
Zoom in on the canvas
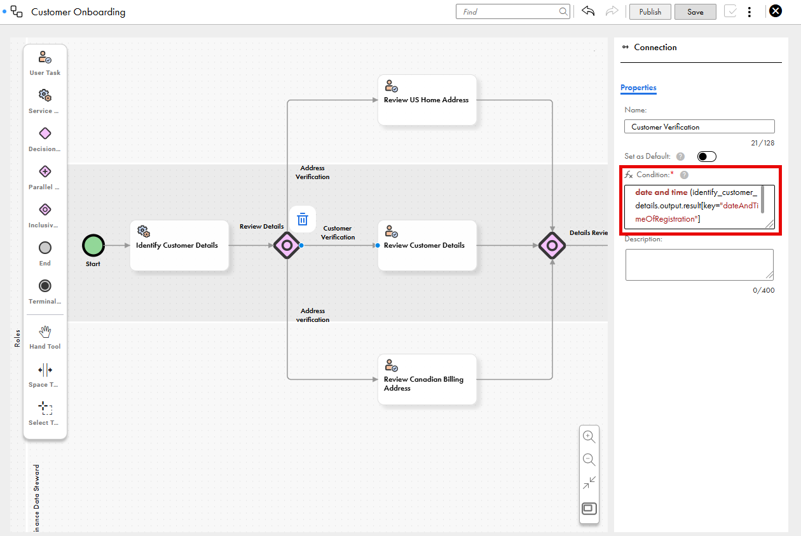589,437
